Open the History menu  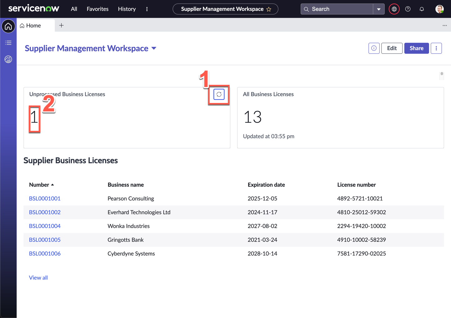127,9
